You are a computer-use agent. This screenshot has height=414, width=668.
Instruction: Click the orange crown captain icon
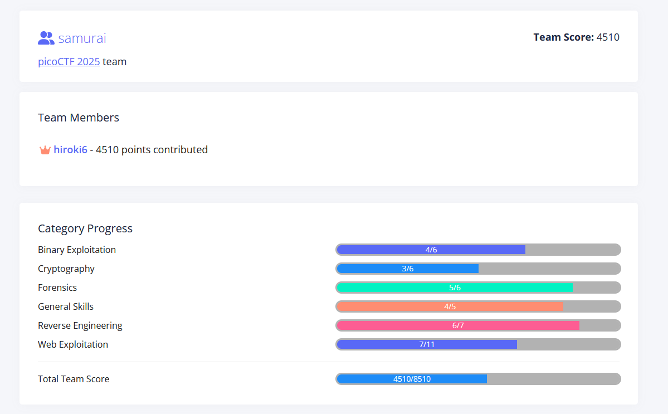[45, 150]
